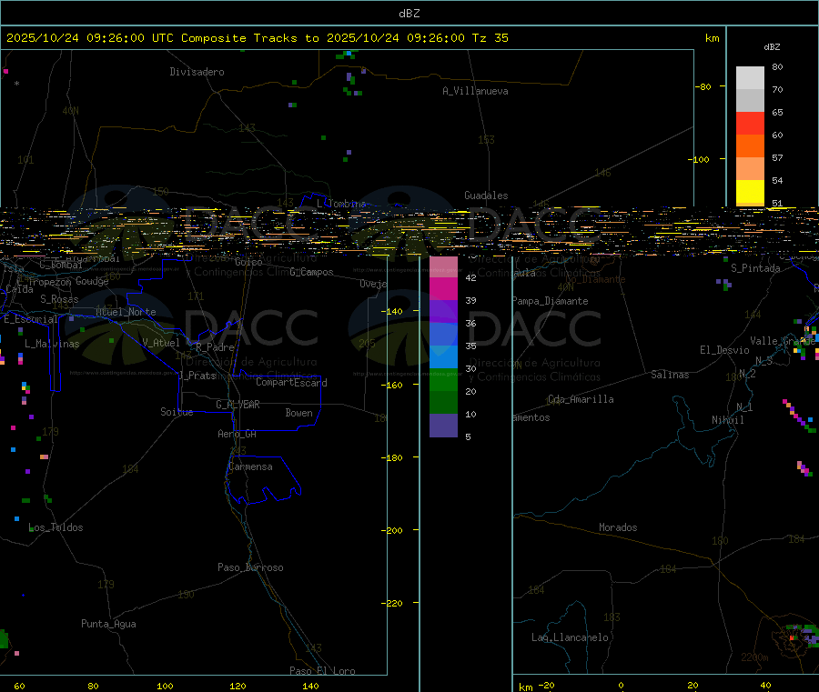Click the -200 km axis tick label

tap(391, 530)
